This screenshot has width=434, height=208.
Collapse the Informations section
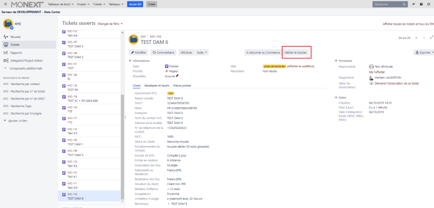tap(130, 61)
